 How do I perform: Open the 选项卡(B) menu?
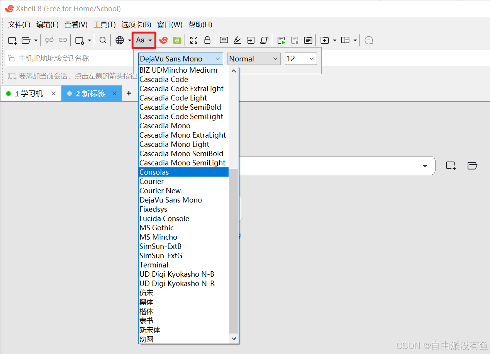coord(136,25)
